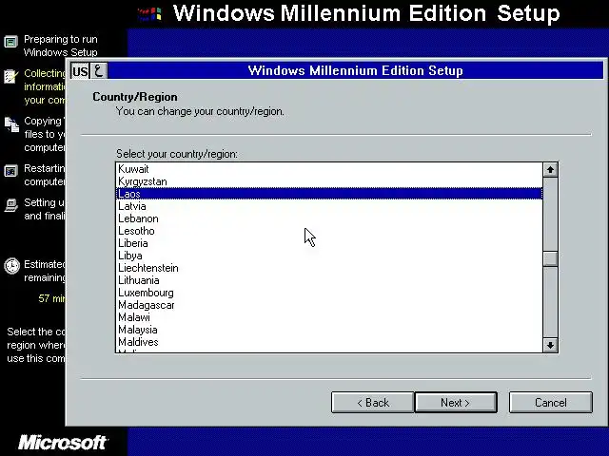The width and height of the screenshot is (609, 456).
Task: Click the list scroll down arrow
Action: coord(550,345)
